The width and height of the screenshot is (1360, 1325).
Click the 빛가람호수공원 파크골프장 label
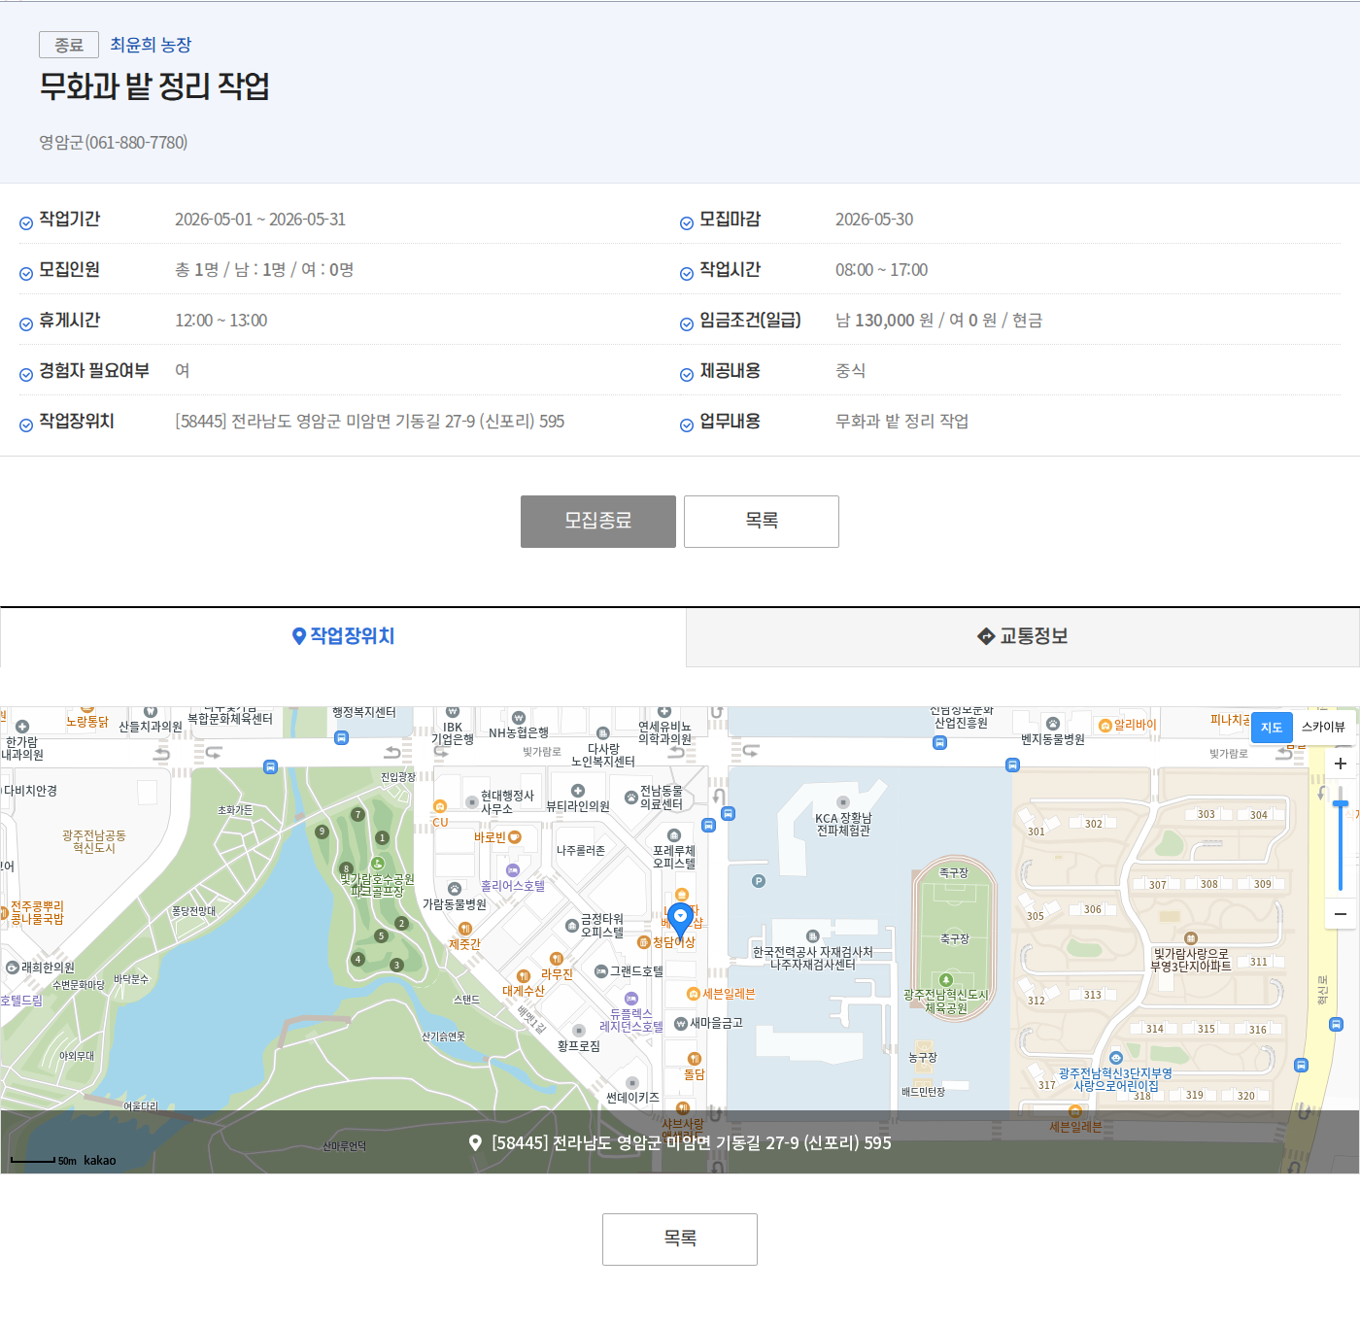[377, 885]
